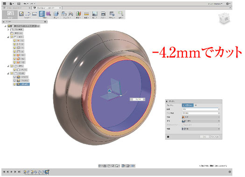Click the distance input field showing -4.2
Viewport: 245px width, 177px height.
point(200,109)
